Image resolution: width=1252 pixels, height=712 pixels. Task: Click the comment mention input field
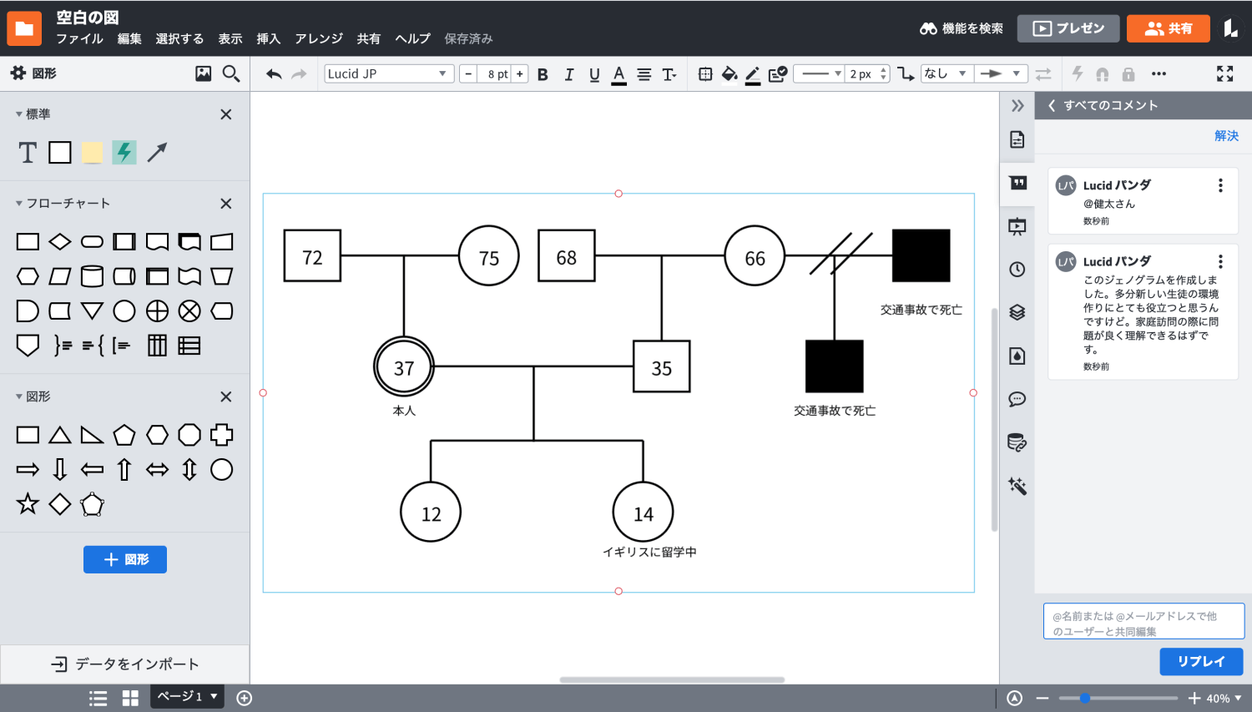tap(1142, 620)
